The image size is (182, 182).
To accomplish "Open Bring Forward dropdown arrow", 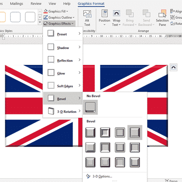I will [136, 25].
